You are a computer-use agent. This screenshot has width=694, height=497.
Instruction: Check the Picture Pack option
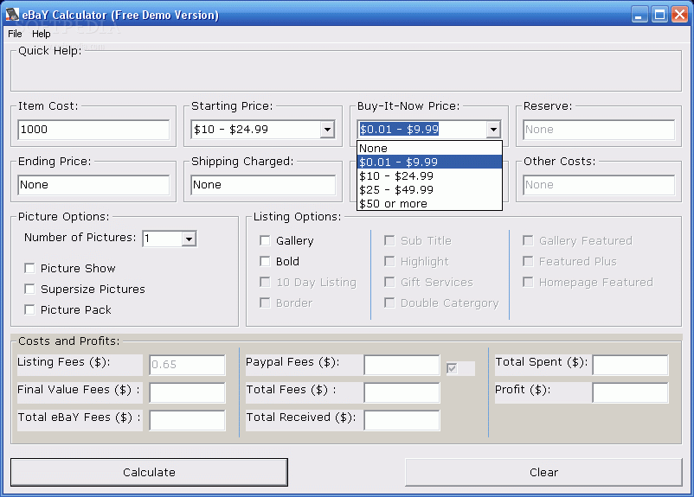tap(29, 310)
